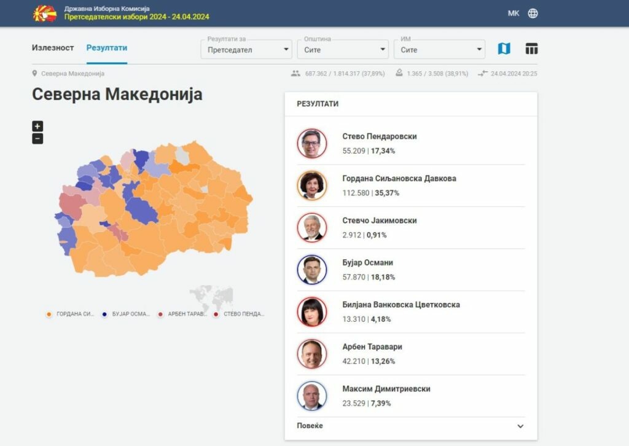Expand the Повеќе section

tap(410, 426)
